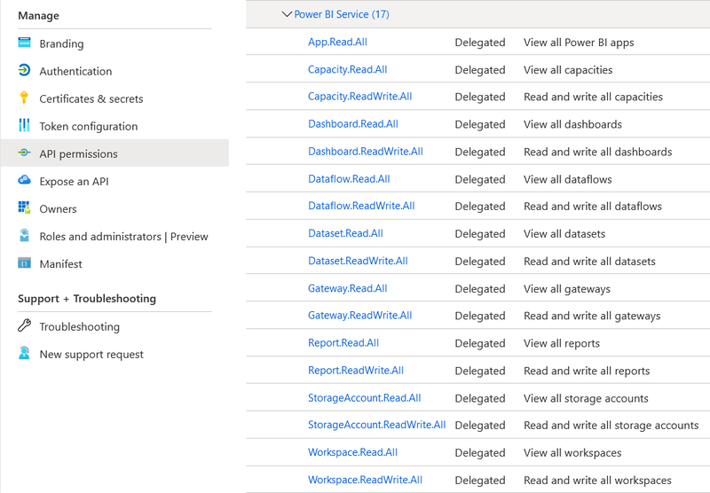Screen dimensions: 710x493
Task: Click 'Read and write all dashboards' text
Action: 597,152
